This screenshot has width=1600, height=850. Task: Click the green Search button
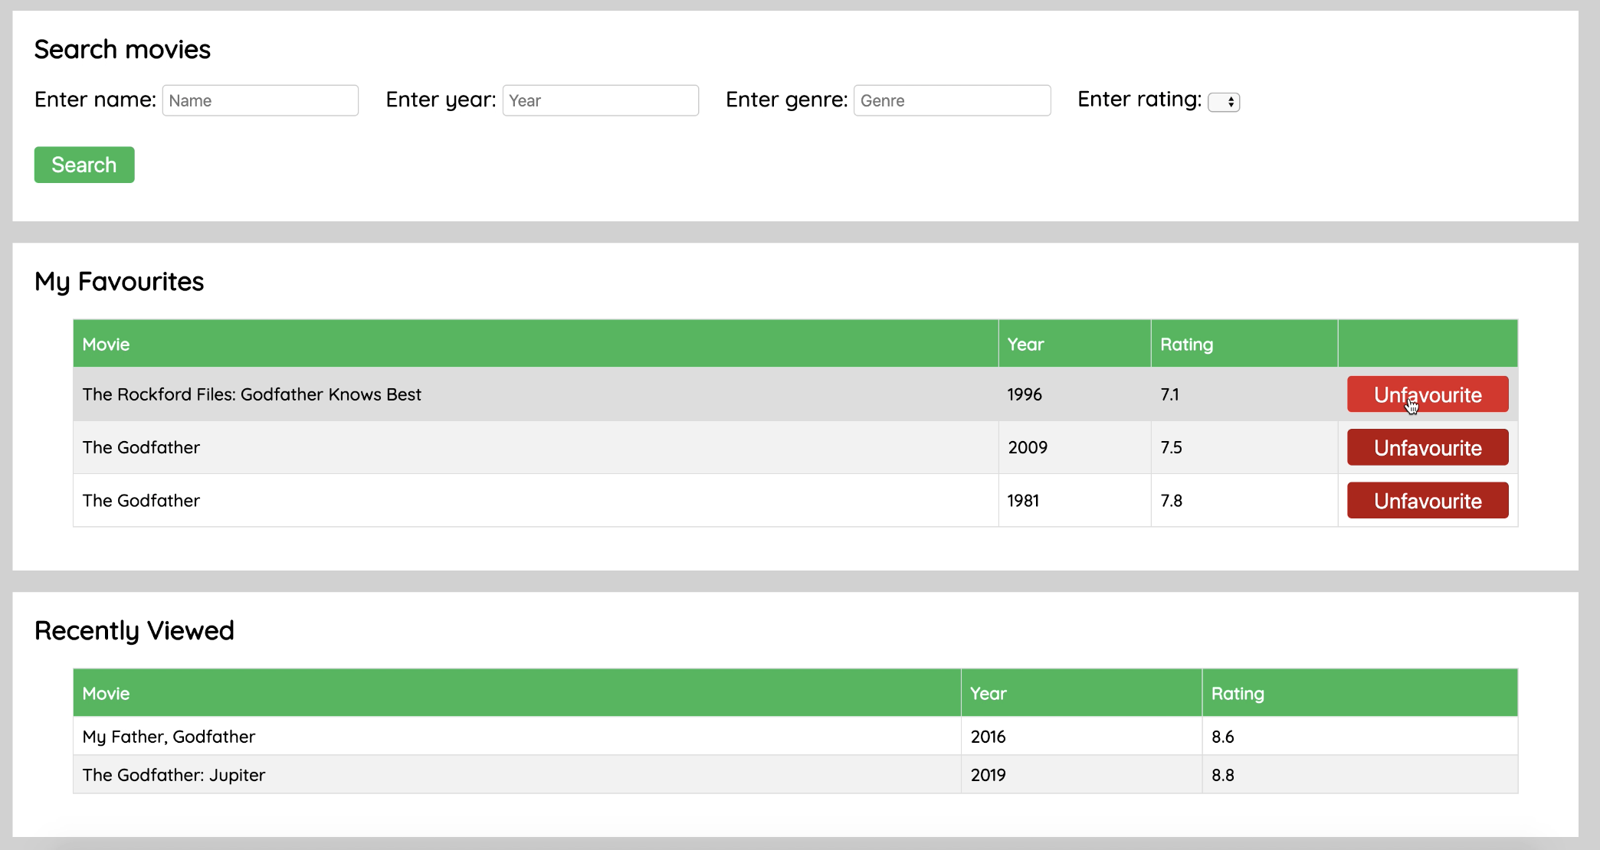click(x=84, y=165)
